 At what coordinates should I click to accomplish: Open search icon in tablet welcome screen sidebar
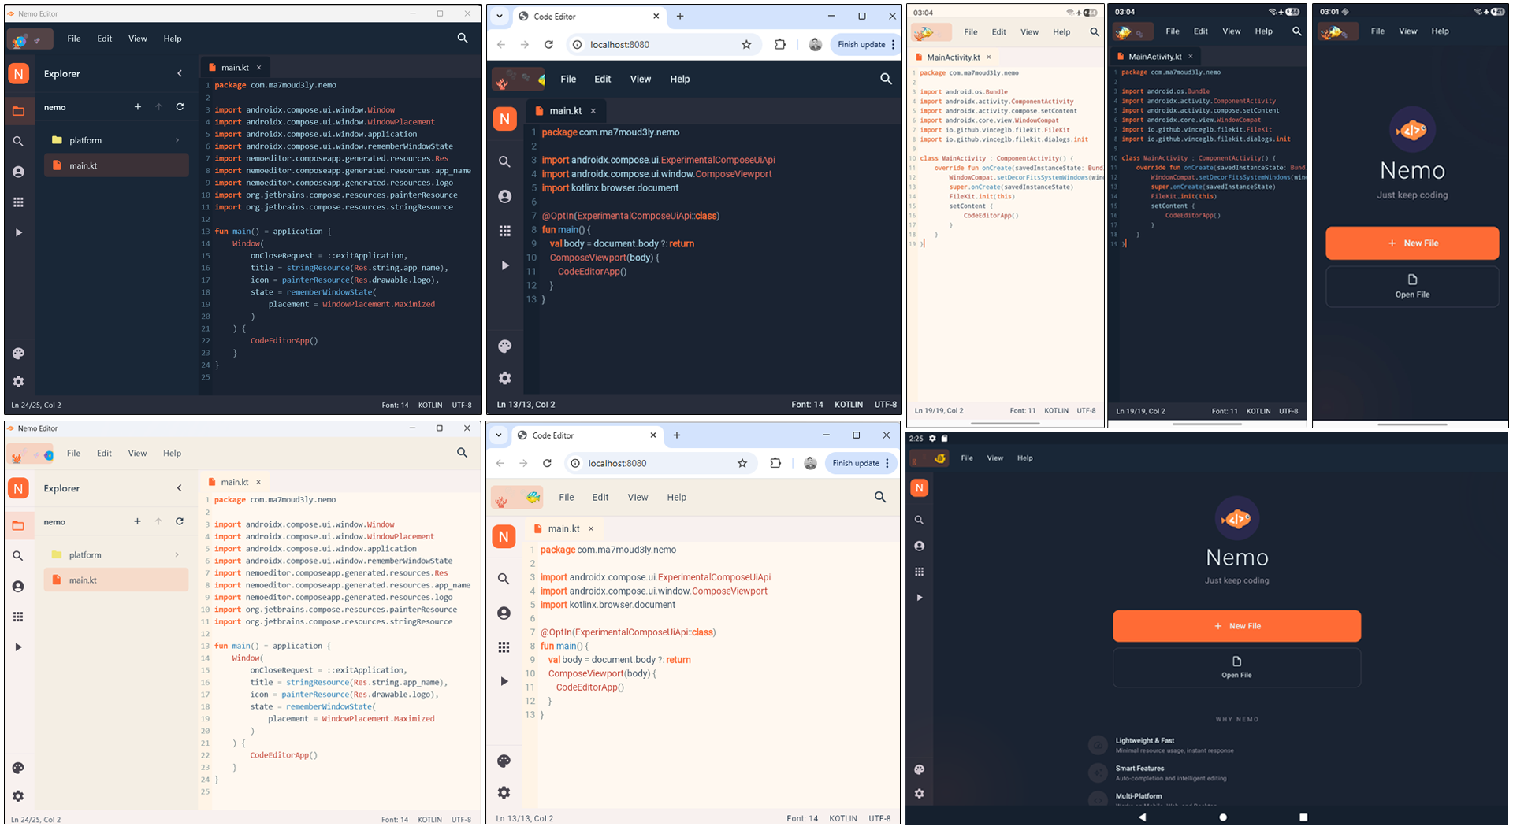(x=919, y=520)
